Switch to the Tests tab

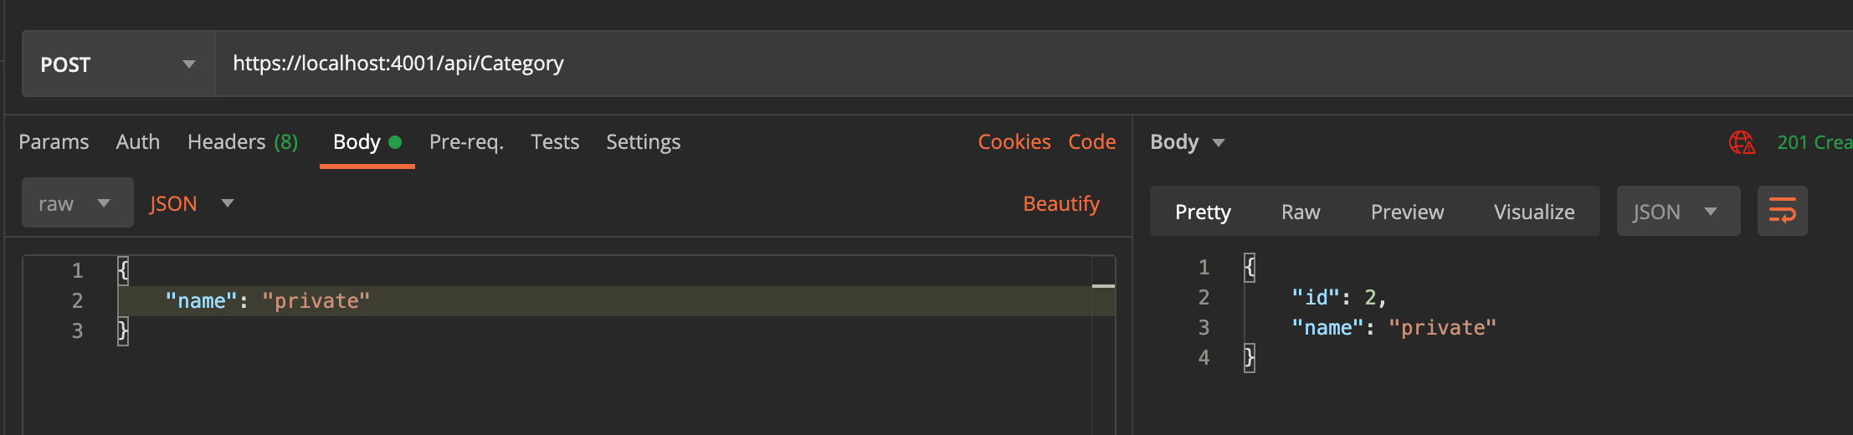555,142
